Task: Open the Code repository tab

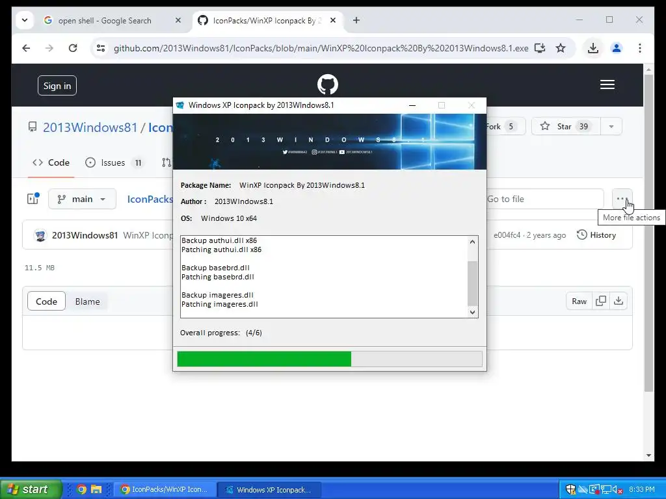Action: (51, 162)
